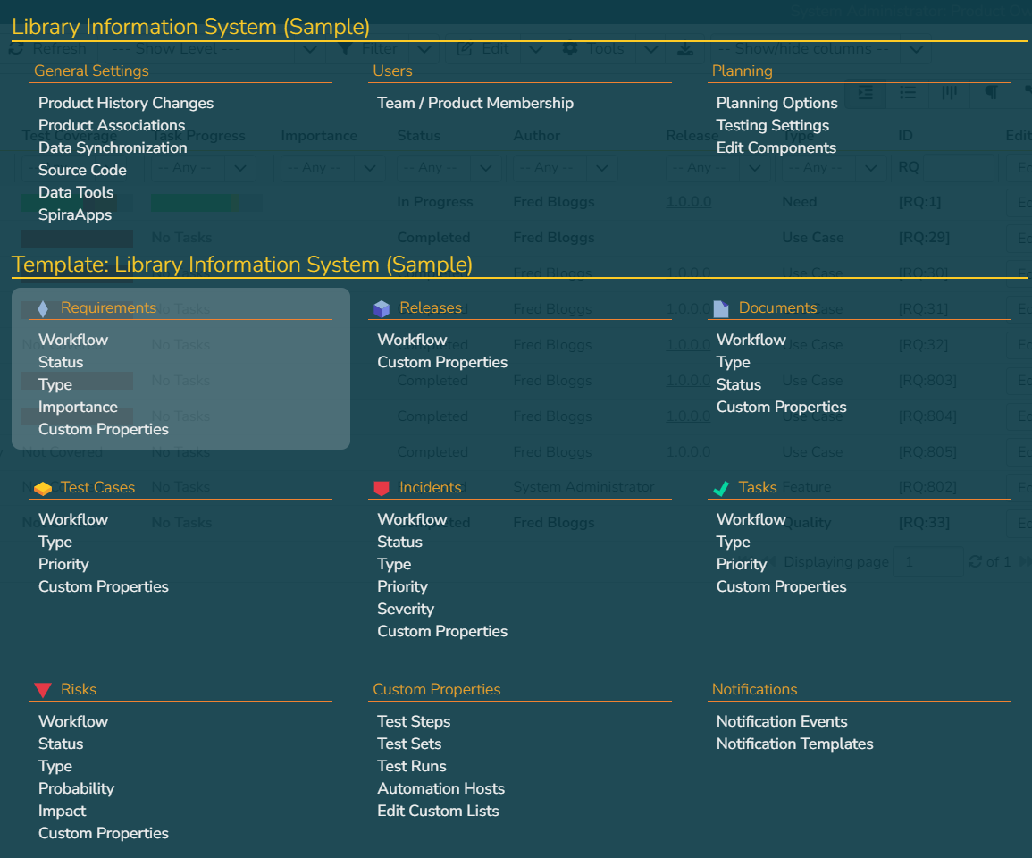This screenshot has width=1032, height=858.
Task: Open Risks Status settings
Action: coord(61,744)
